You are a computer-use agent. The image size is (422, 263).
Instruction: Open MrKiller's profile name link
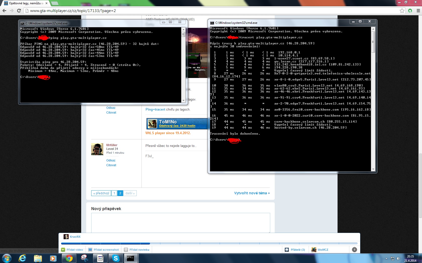(x=112, y=145)
